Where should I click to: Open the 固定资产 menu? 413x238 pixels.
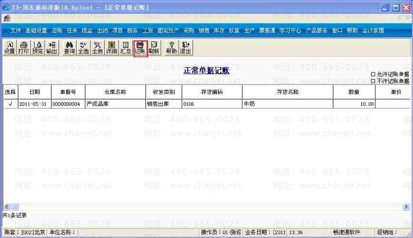[x=168, y=30]
